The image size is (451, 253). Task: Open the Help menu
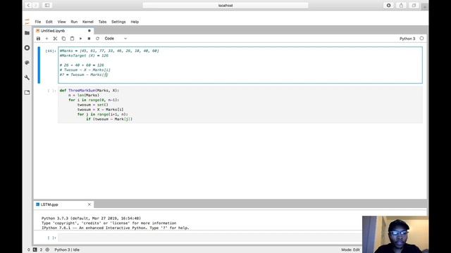[135, 22]
